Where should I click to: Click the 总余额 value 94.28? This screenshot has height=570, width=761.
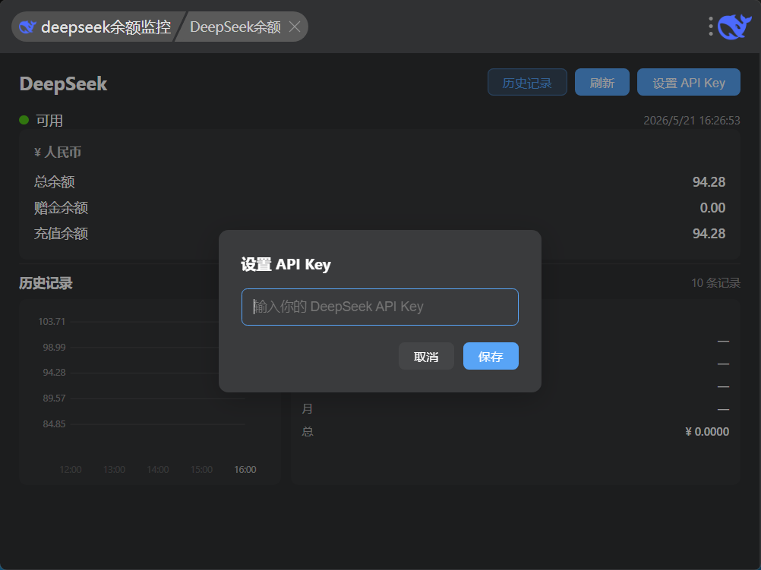(709, 182)
